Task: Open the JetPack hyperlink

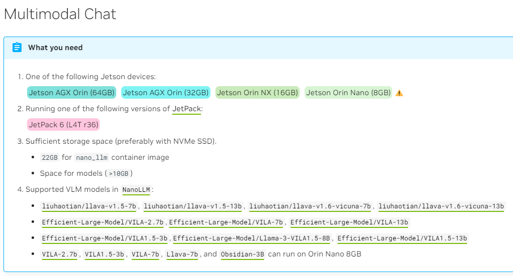Action: coord(186,109)
